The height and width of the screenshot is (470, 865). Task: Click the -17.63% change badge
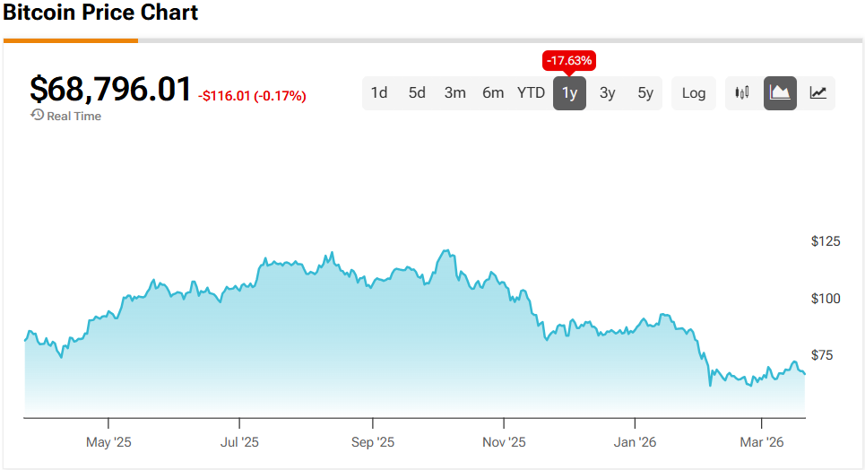pyautogui.click(x=568, y=61)
